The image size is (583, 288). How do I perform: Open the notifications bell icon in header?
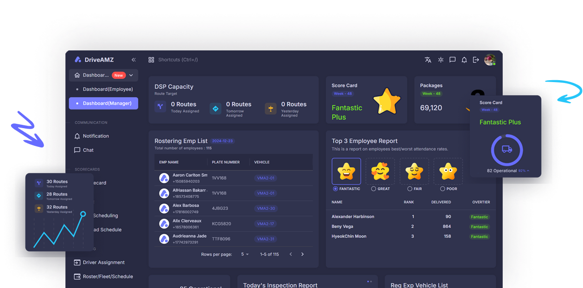point(464,60)
